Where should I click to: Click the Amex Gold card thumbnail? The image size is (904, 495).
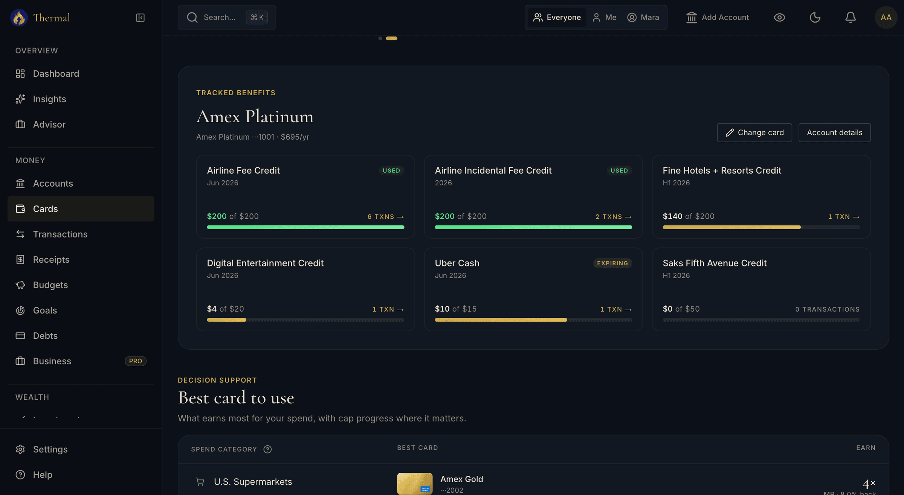point(415,484)
